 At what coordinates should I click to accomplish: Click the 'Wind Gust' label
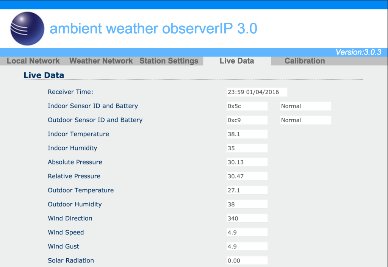coord(64,247)
